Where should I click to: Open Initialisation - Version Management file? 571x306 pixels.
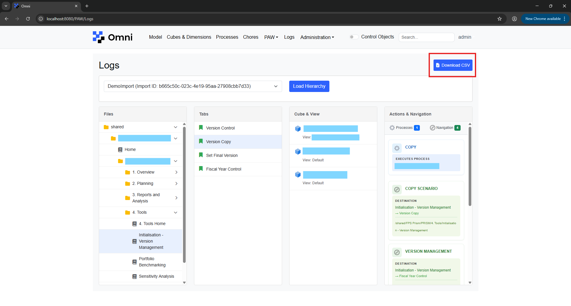pos(140,241)
